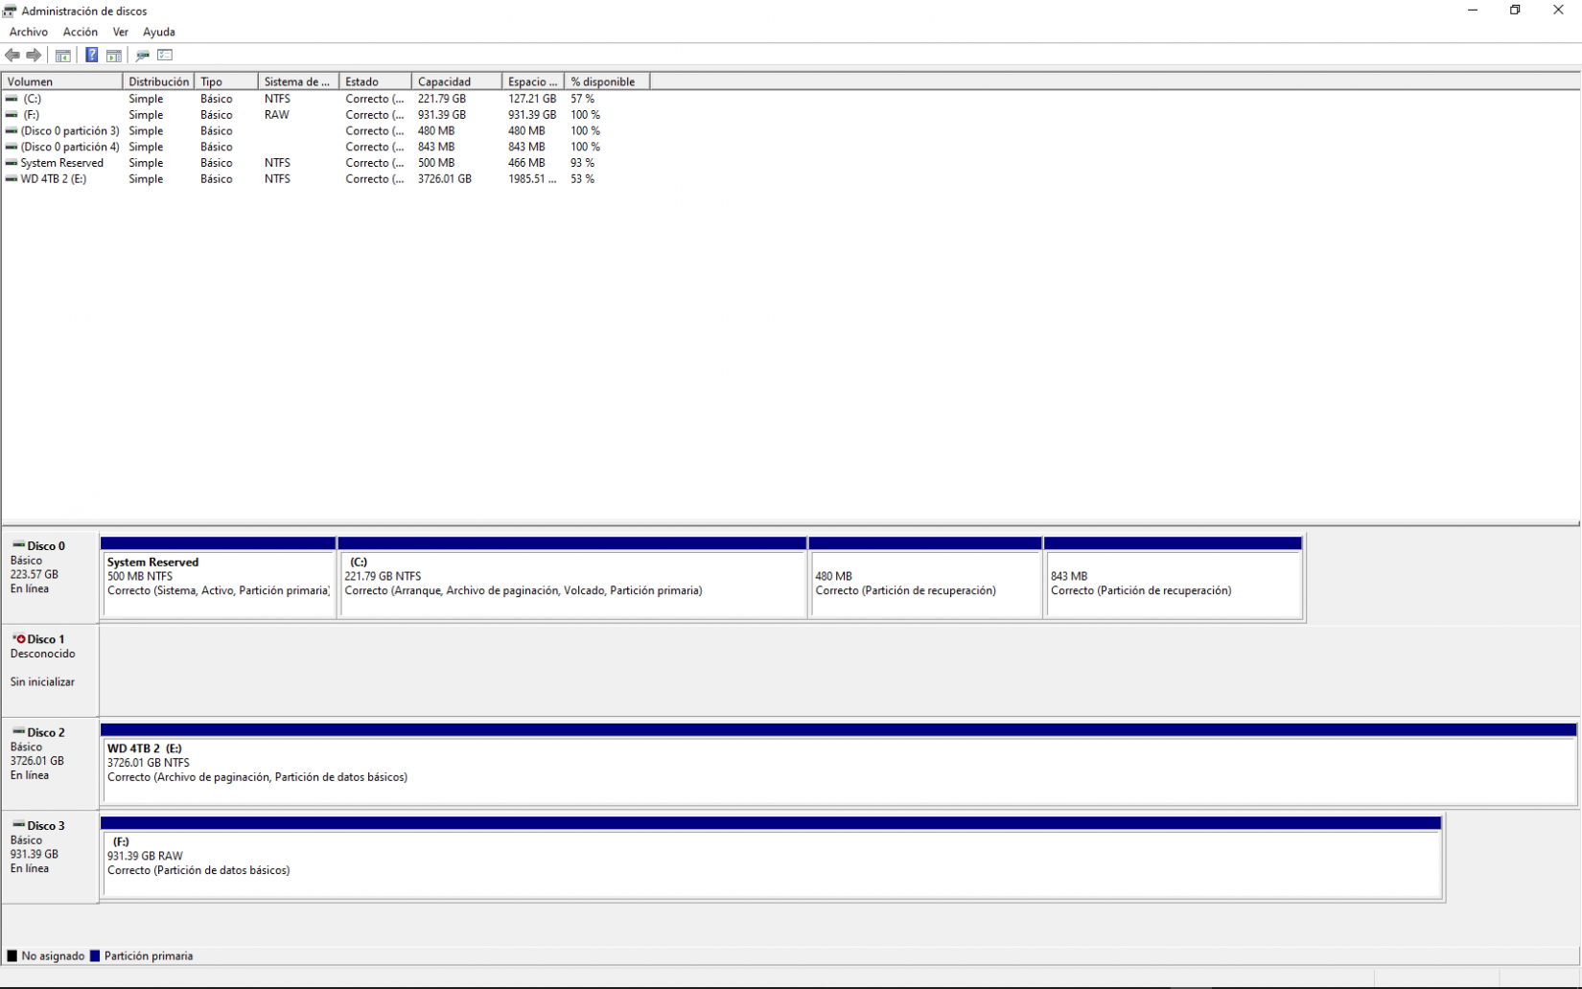Sort by the Tipo column header
1582x989 pixels.
tap(226, 82)
